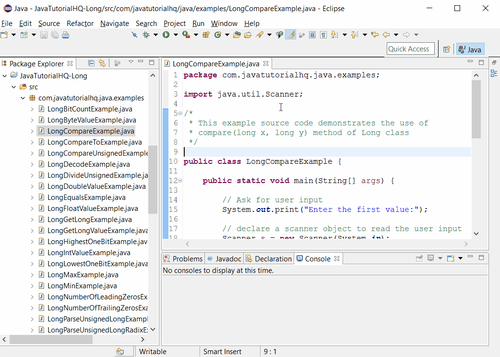500x357 pixels.
Task: Click the Run icon in the toolbar
Action: [166, 35]
